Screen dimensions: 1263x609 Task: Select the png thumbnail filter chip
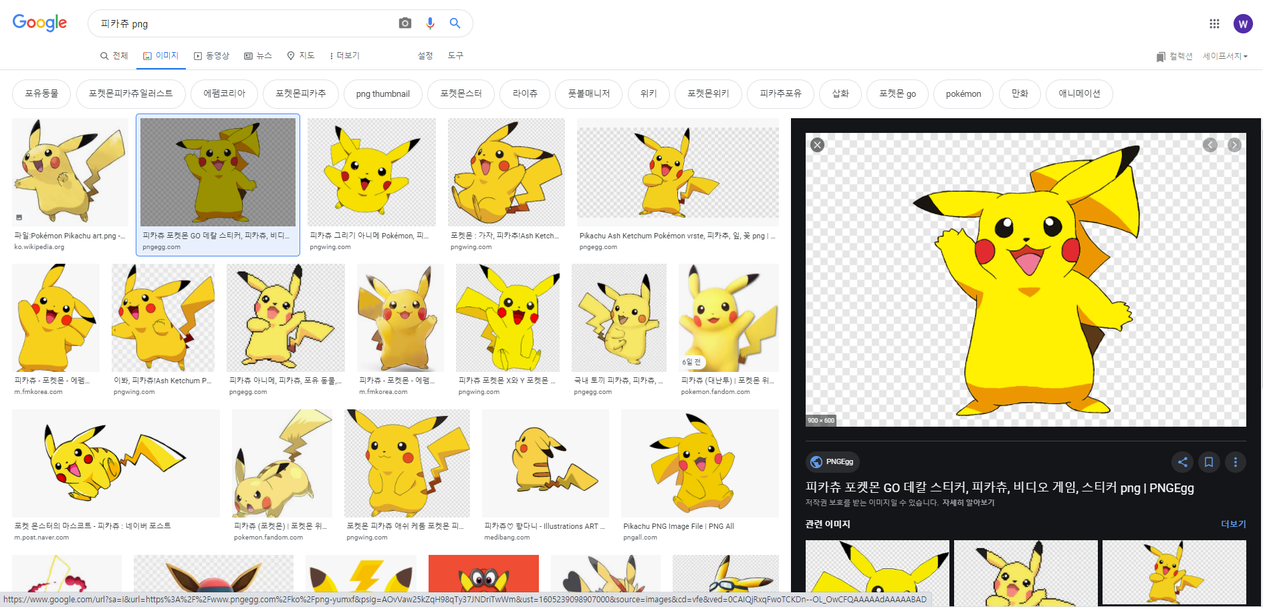click(382, 93)
